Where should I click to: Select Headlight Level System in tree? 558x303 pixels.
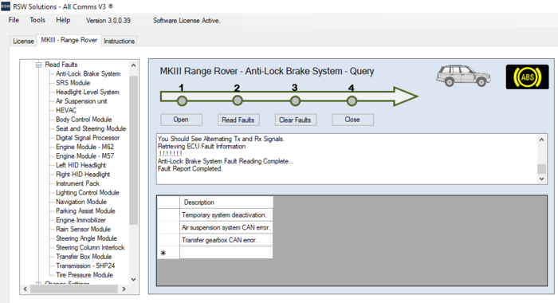[88, 92]
